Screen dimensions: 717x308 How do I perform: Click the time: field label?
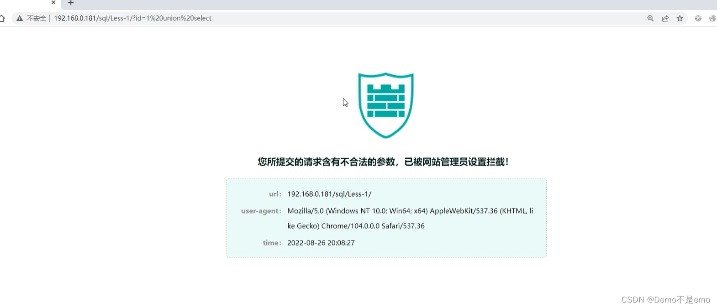pos(272,243)
